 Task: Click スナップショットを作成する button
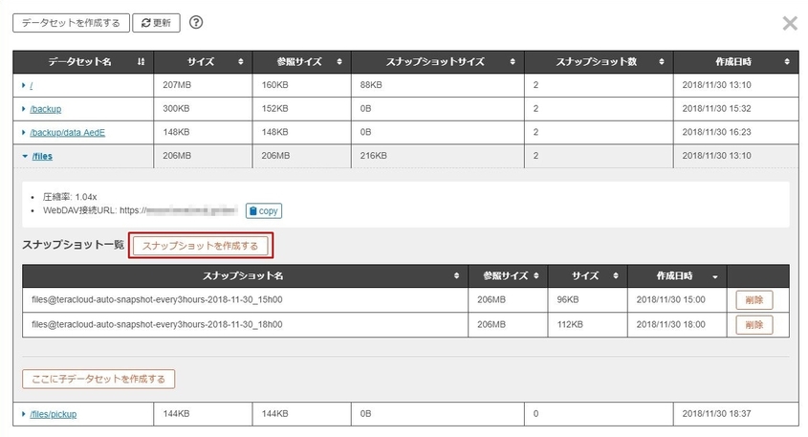201,246
